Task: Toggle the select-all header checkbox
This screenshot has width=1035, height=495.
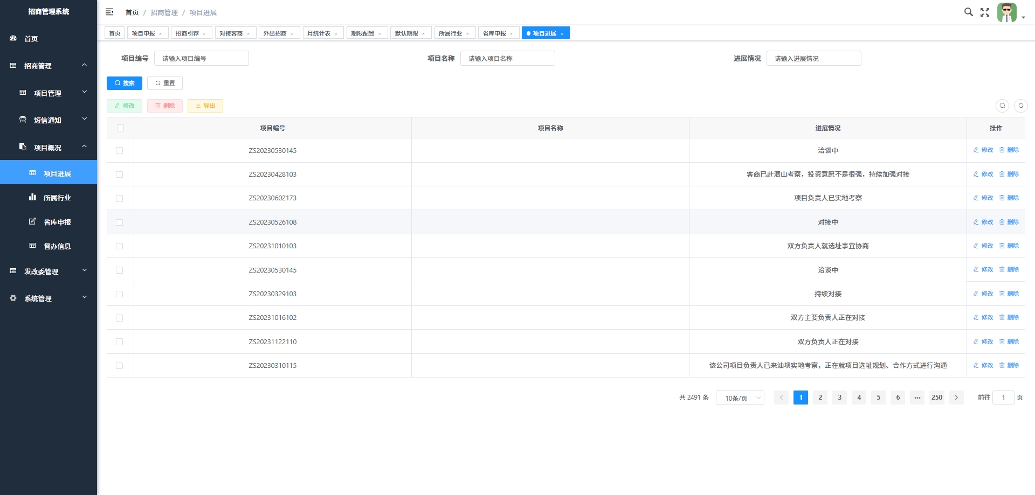Action: 120,128
